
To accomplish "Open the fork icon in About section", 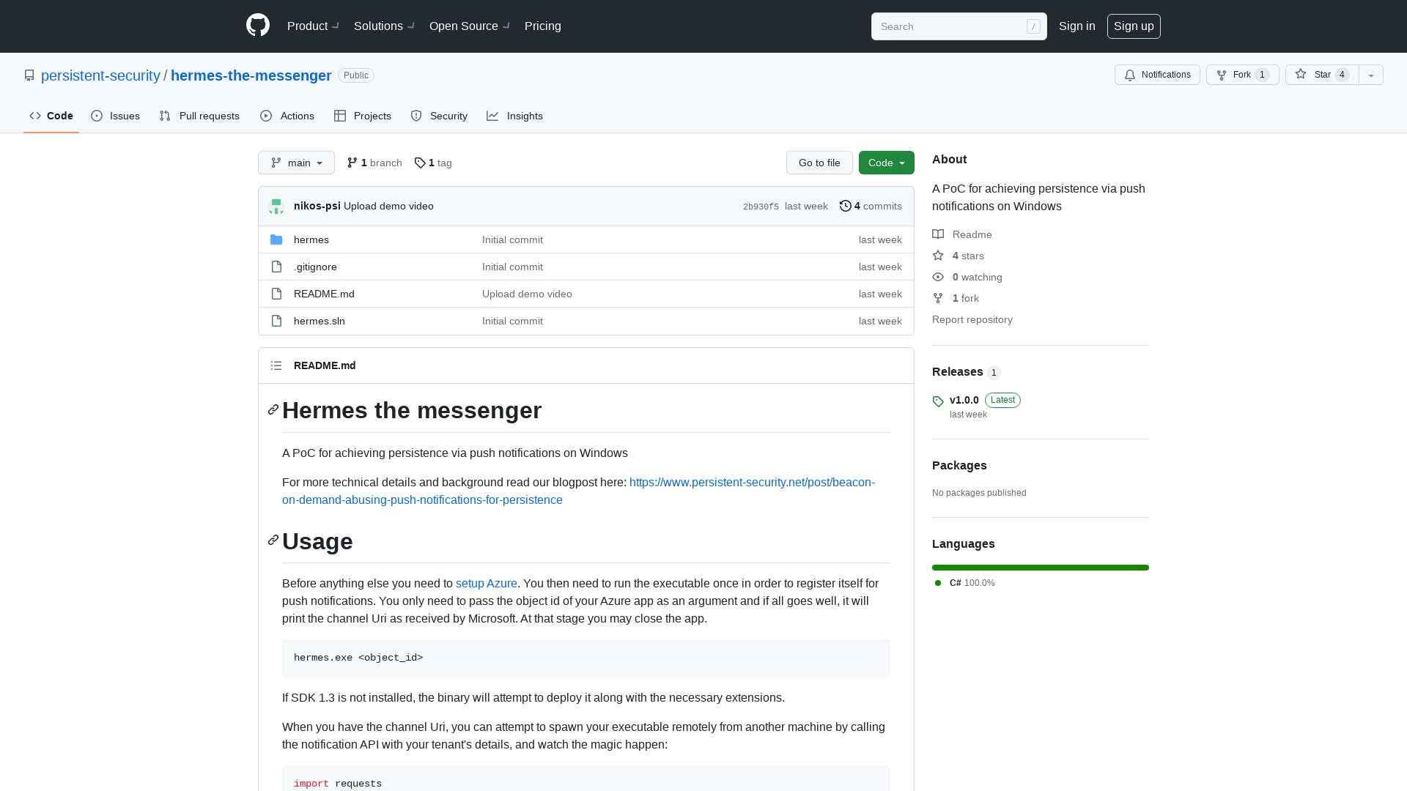I will [938, 298].
